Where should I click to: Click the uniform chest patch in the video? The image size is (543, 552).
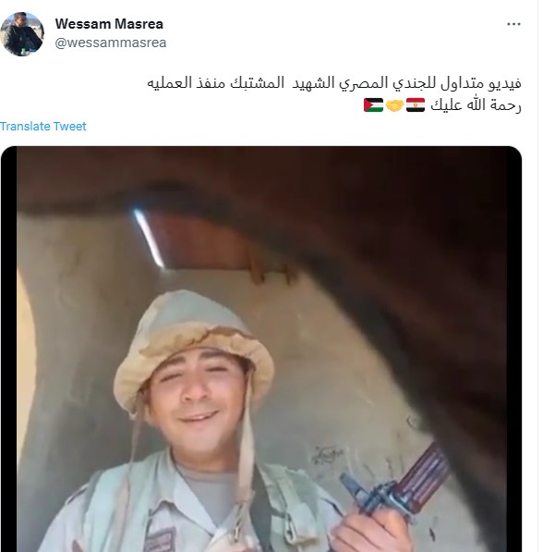point(160,540)
